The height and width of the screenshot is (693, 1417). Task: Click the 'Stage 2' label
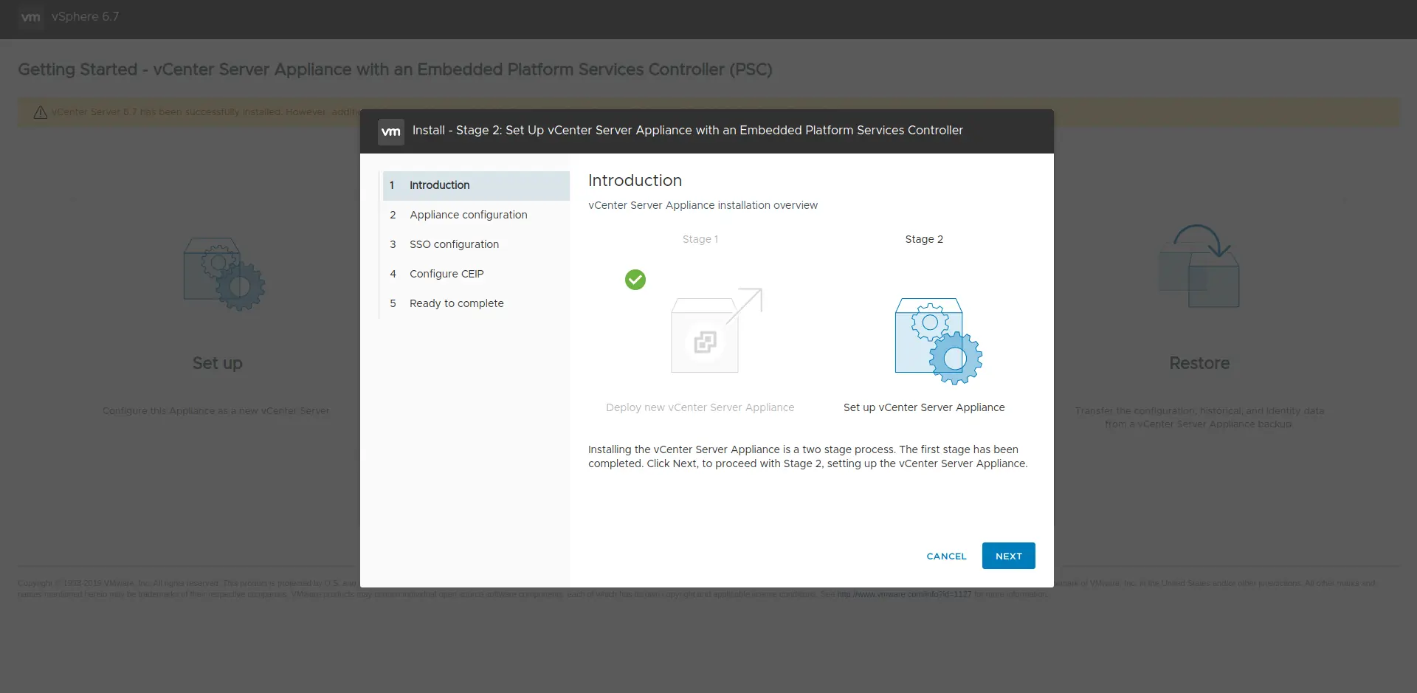click(x=924, y=239)
